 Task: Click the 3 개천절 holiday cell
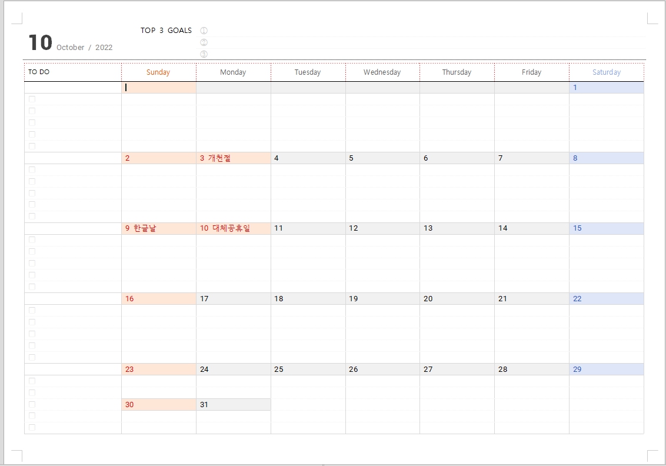pos(233,158)
